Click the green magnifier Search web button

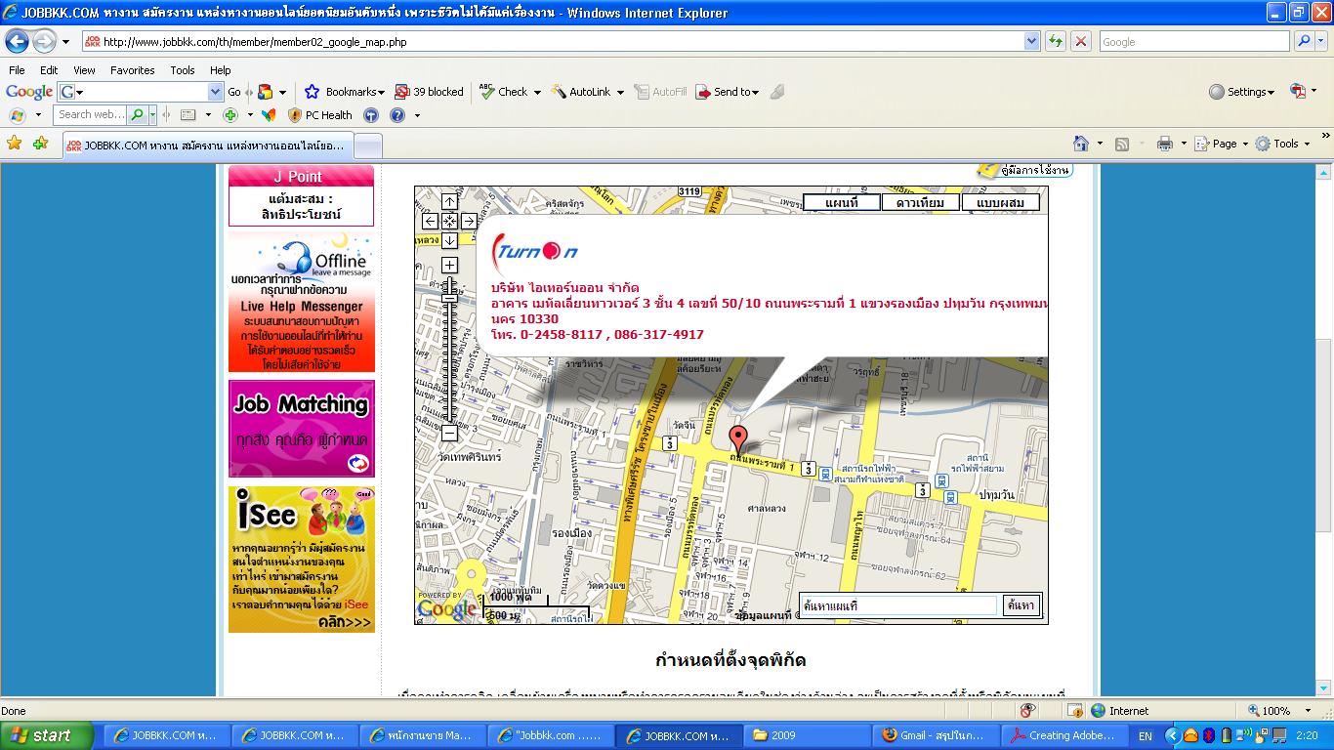(x=138, y=115)
